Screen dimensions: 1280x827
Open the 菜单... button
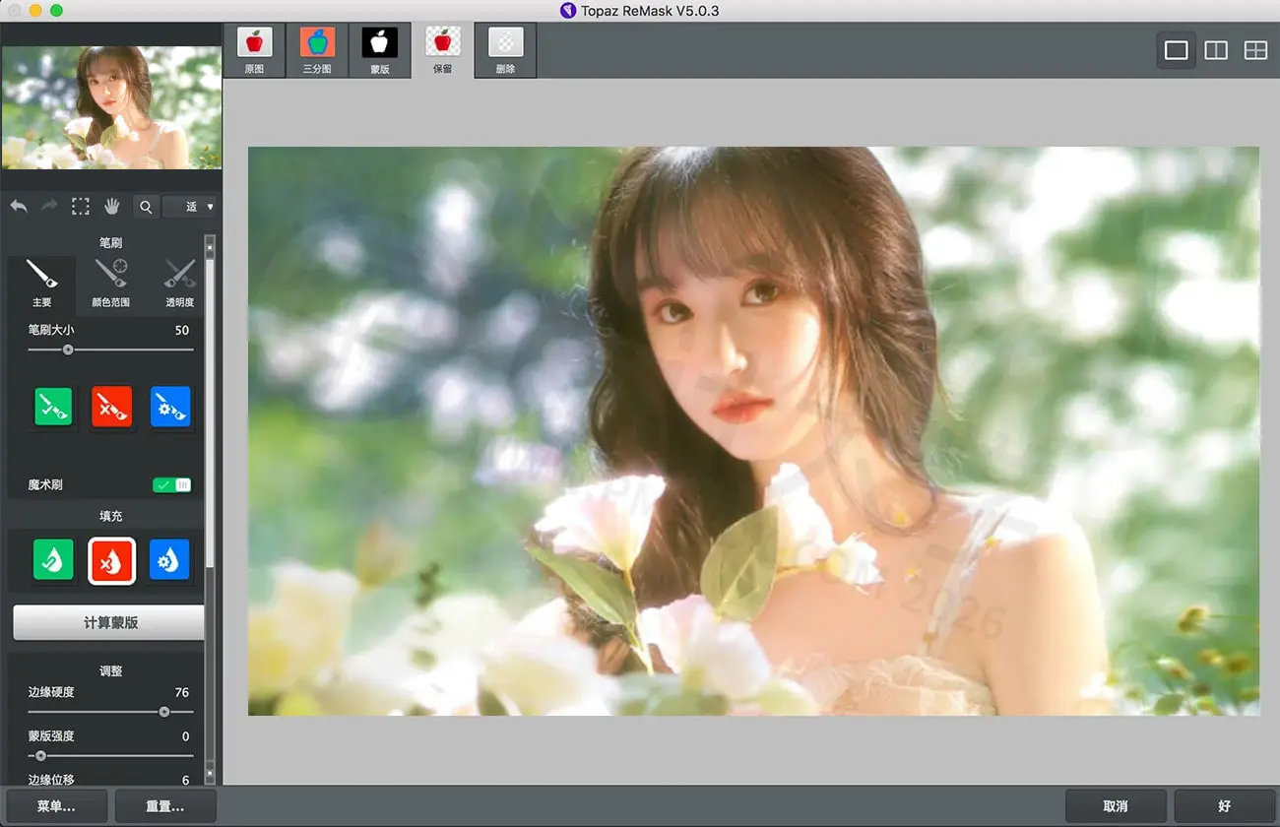[x=56, y=806]
